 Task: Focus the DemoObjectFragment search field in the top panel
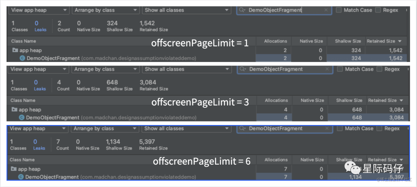(x=284, y=10)
